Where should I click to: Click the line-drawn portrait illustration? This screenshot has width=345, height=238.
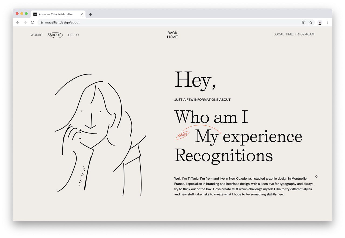(100, 134)
